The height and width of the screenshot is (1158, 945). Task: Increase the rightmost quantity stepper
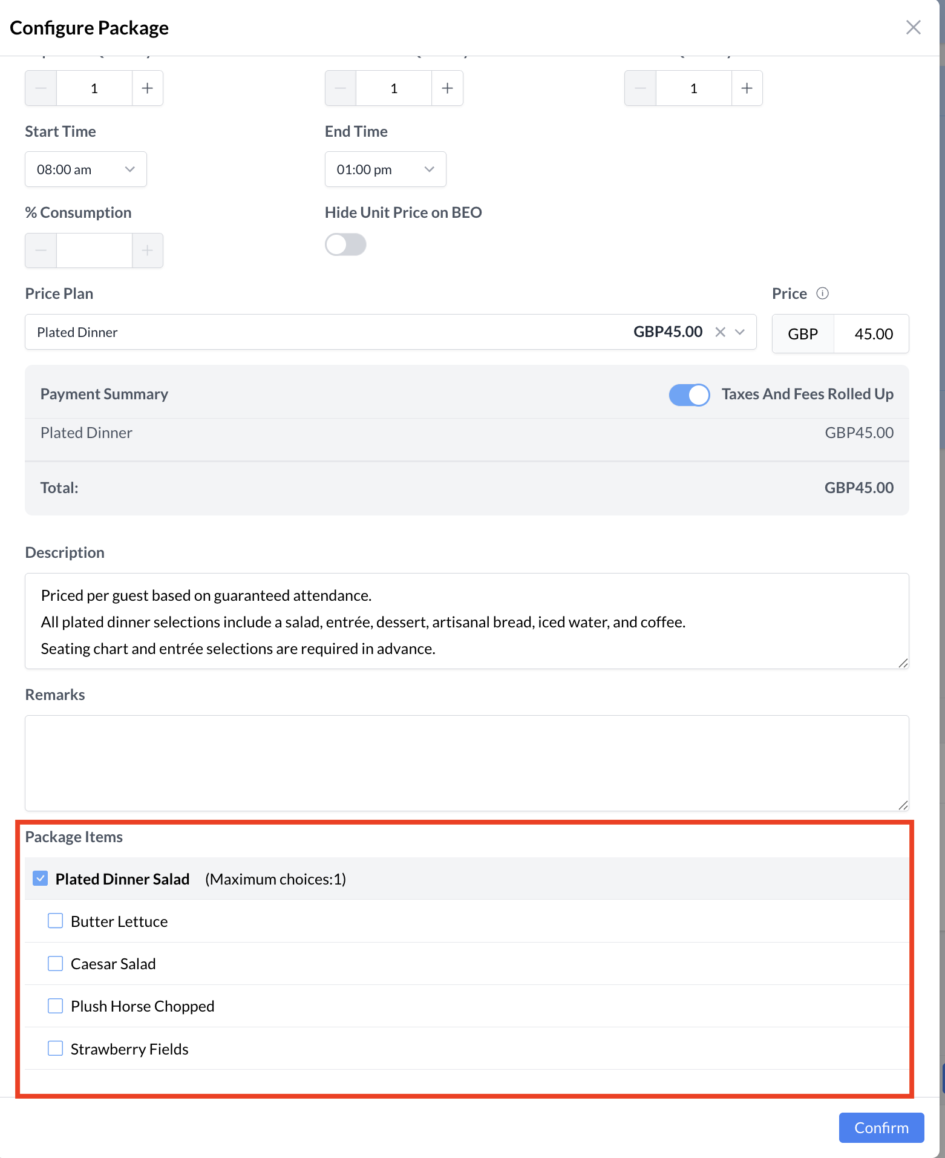tap(747, 88)
